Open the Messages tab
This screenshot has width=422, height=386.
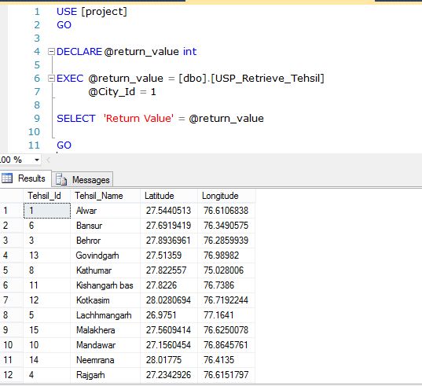pos(83,179)
